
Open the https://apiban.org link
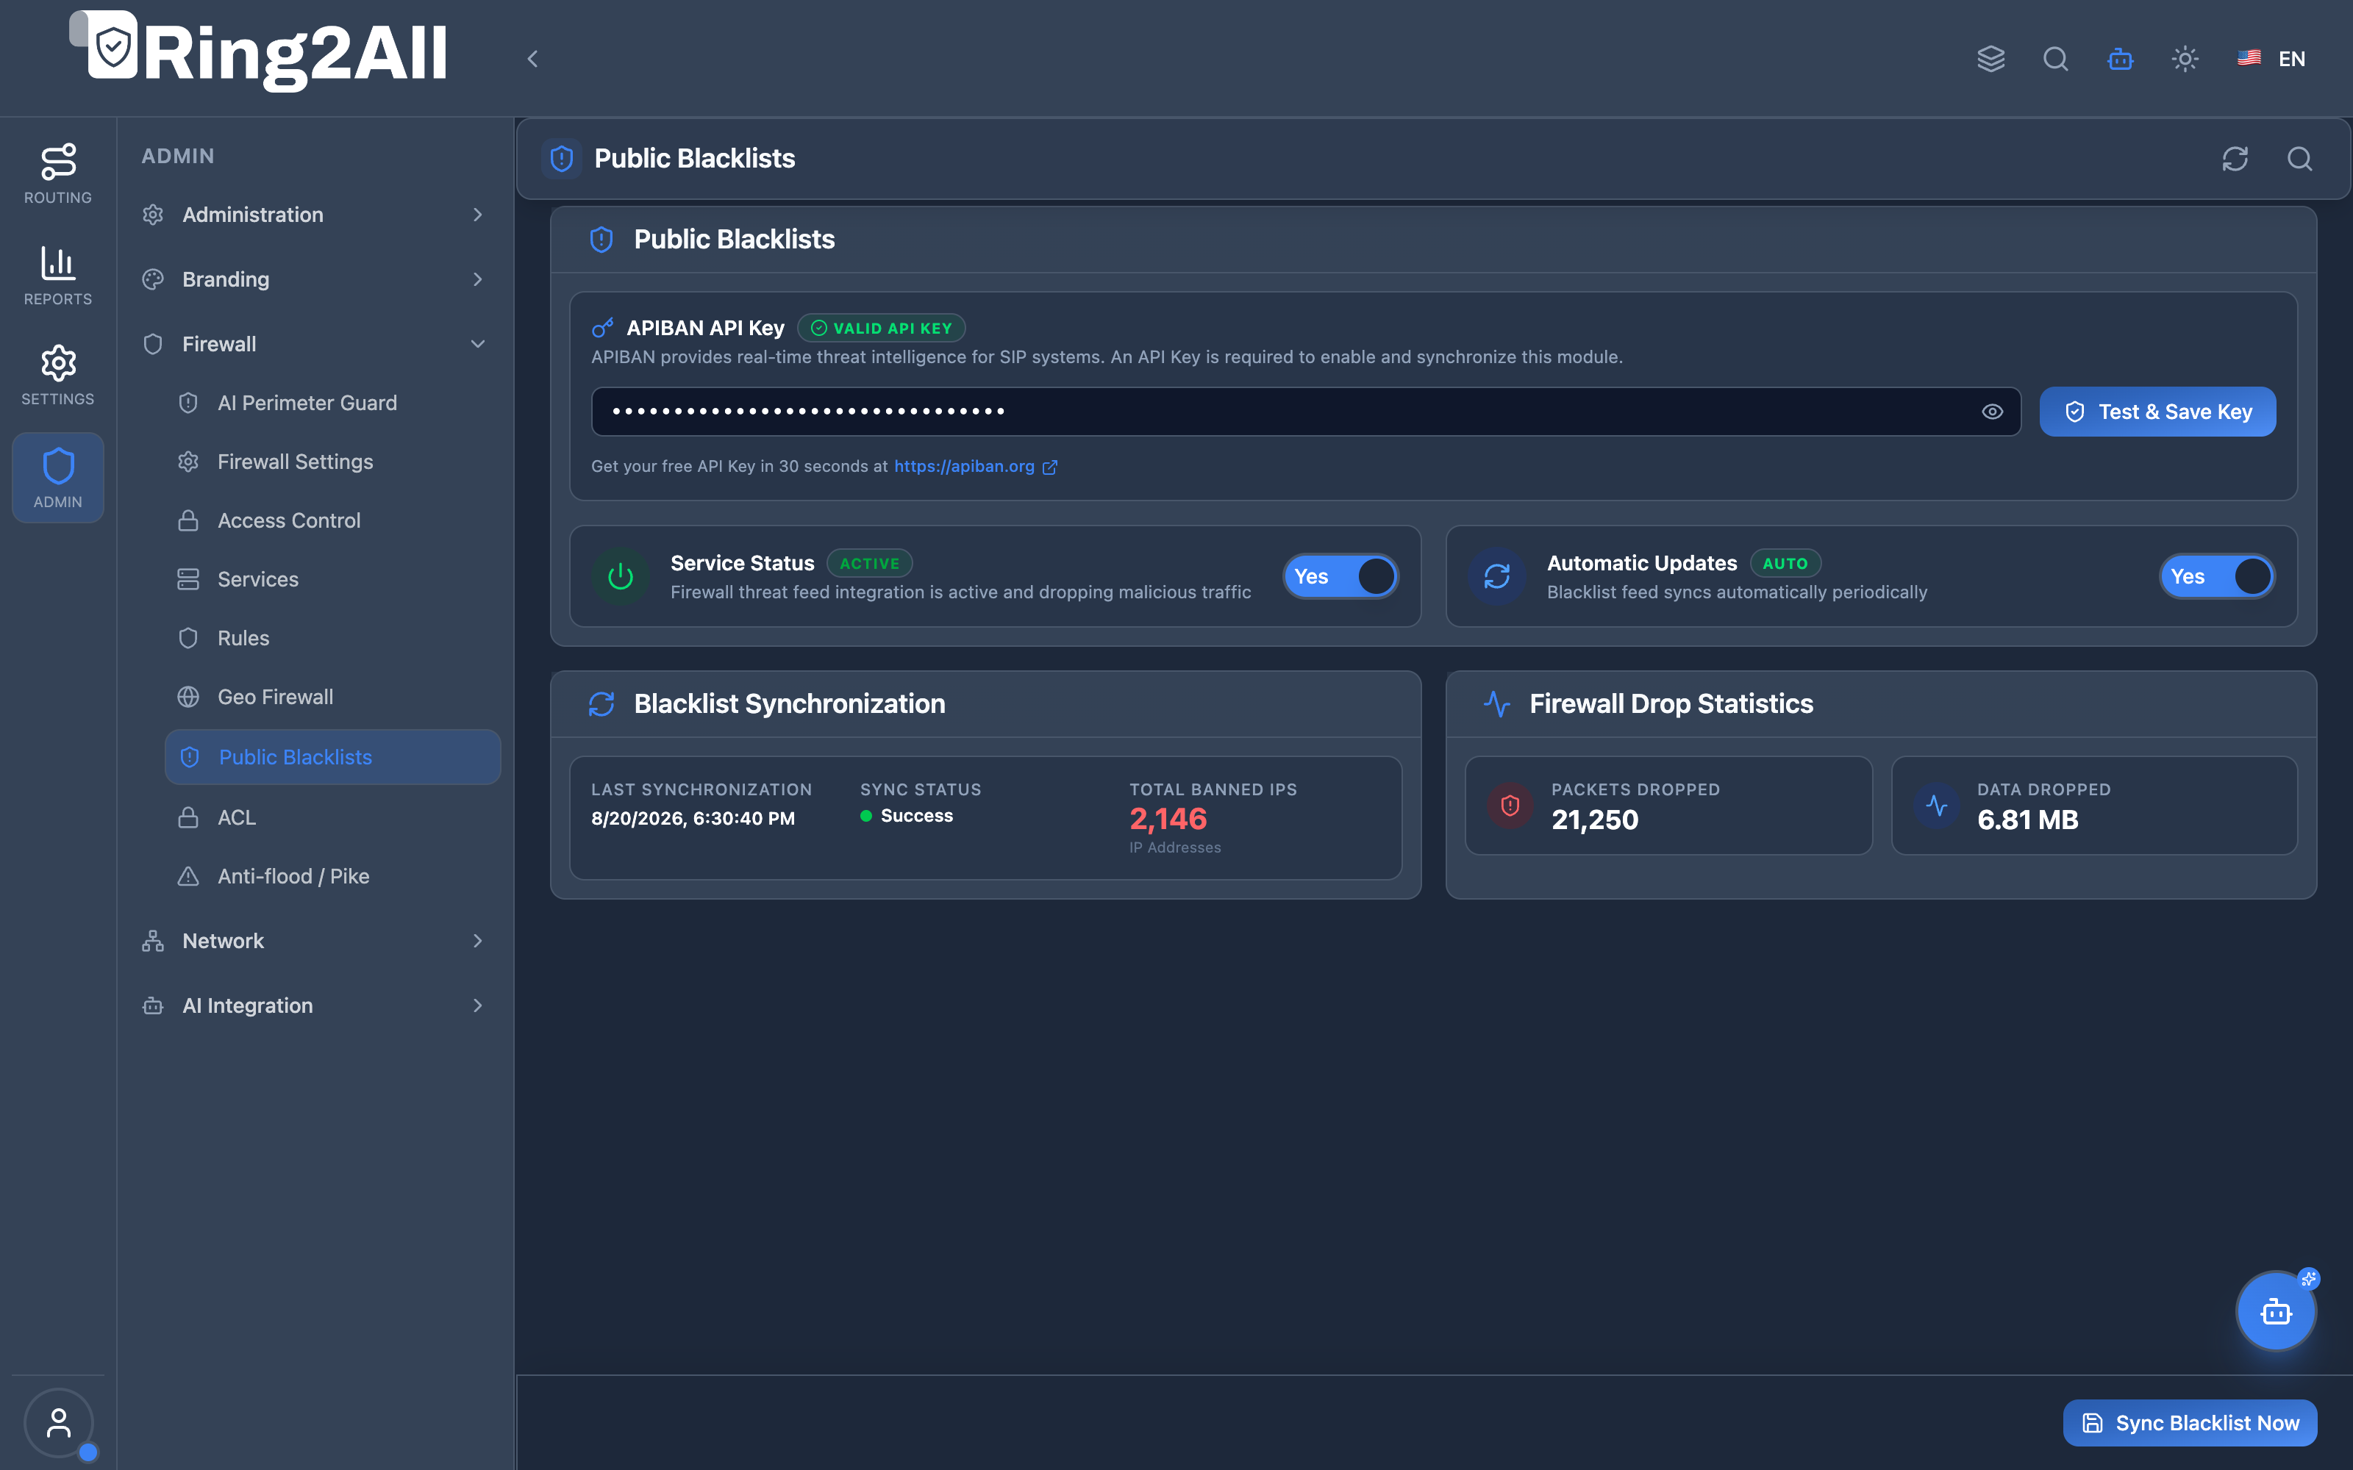pyautogui.click(x=975, y=466)
